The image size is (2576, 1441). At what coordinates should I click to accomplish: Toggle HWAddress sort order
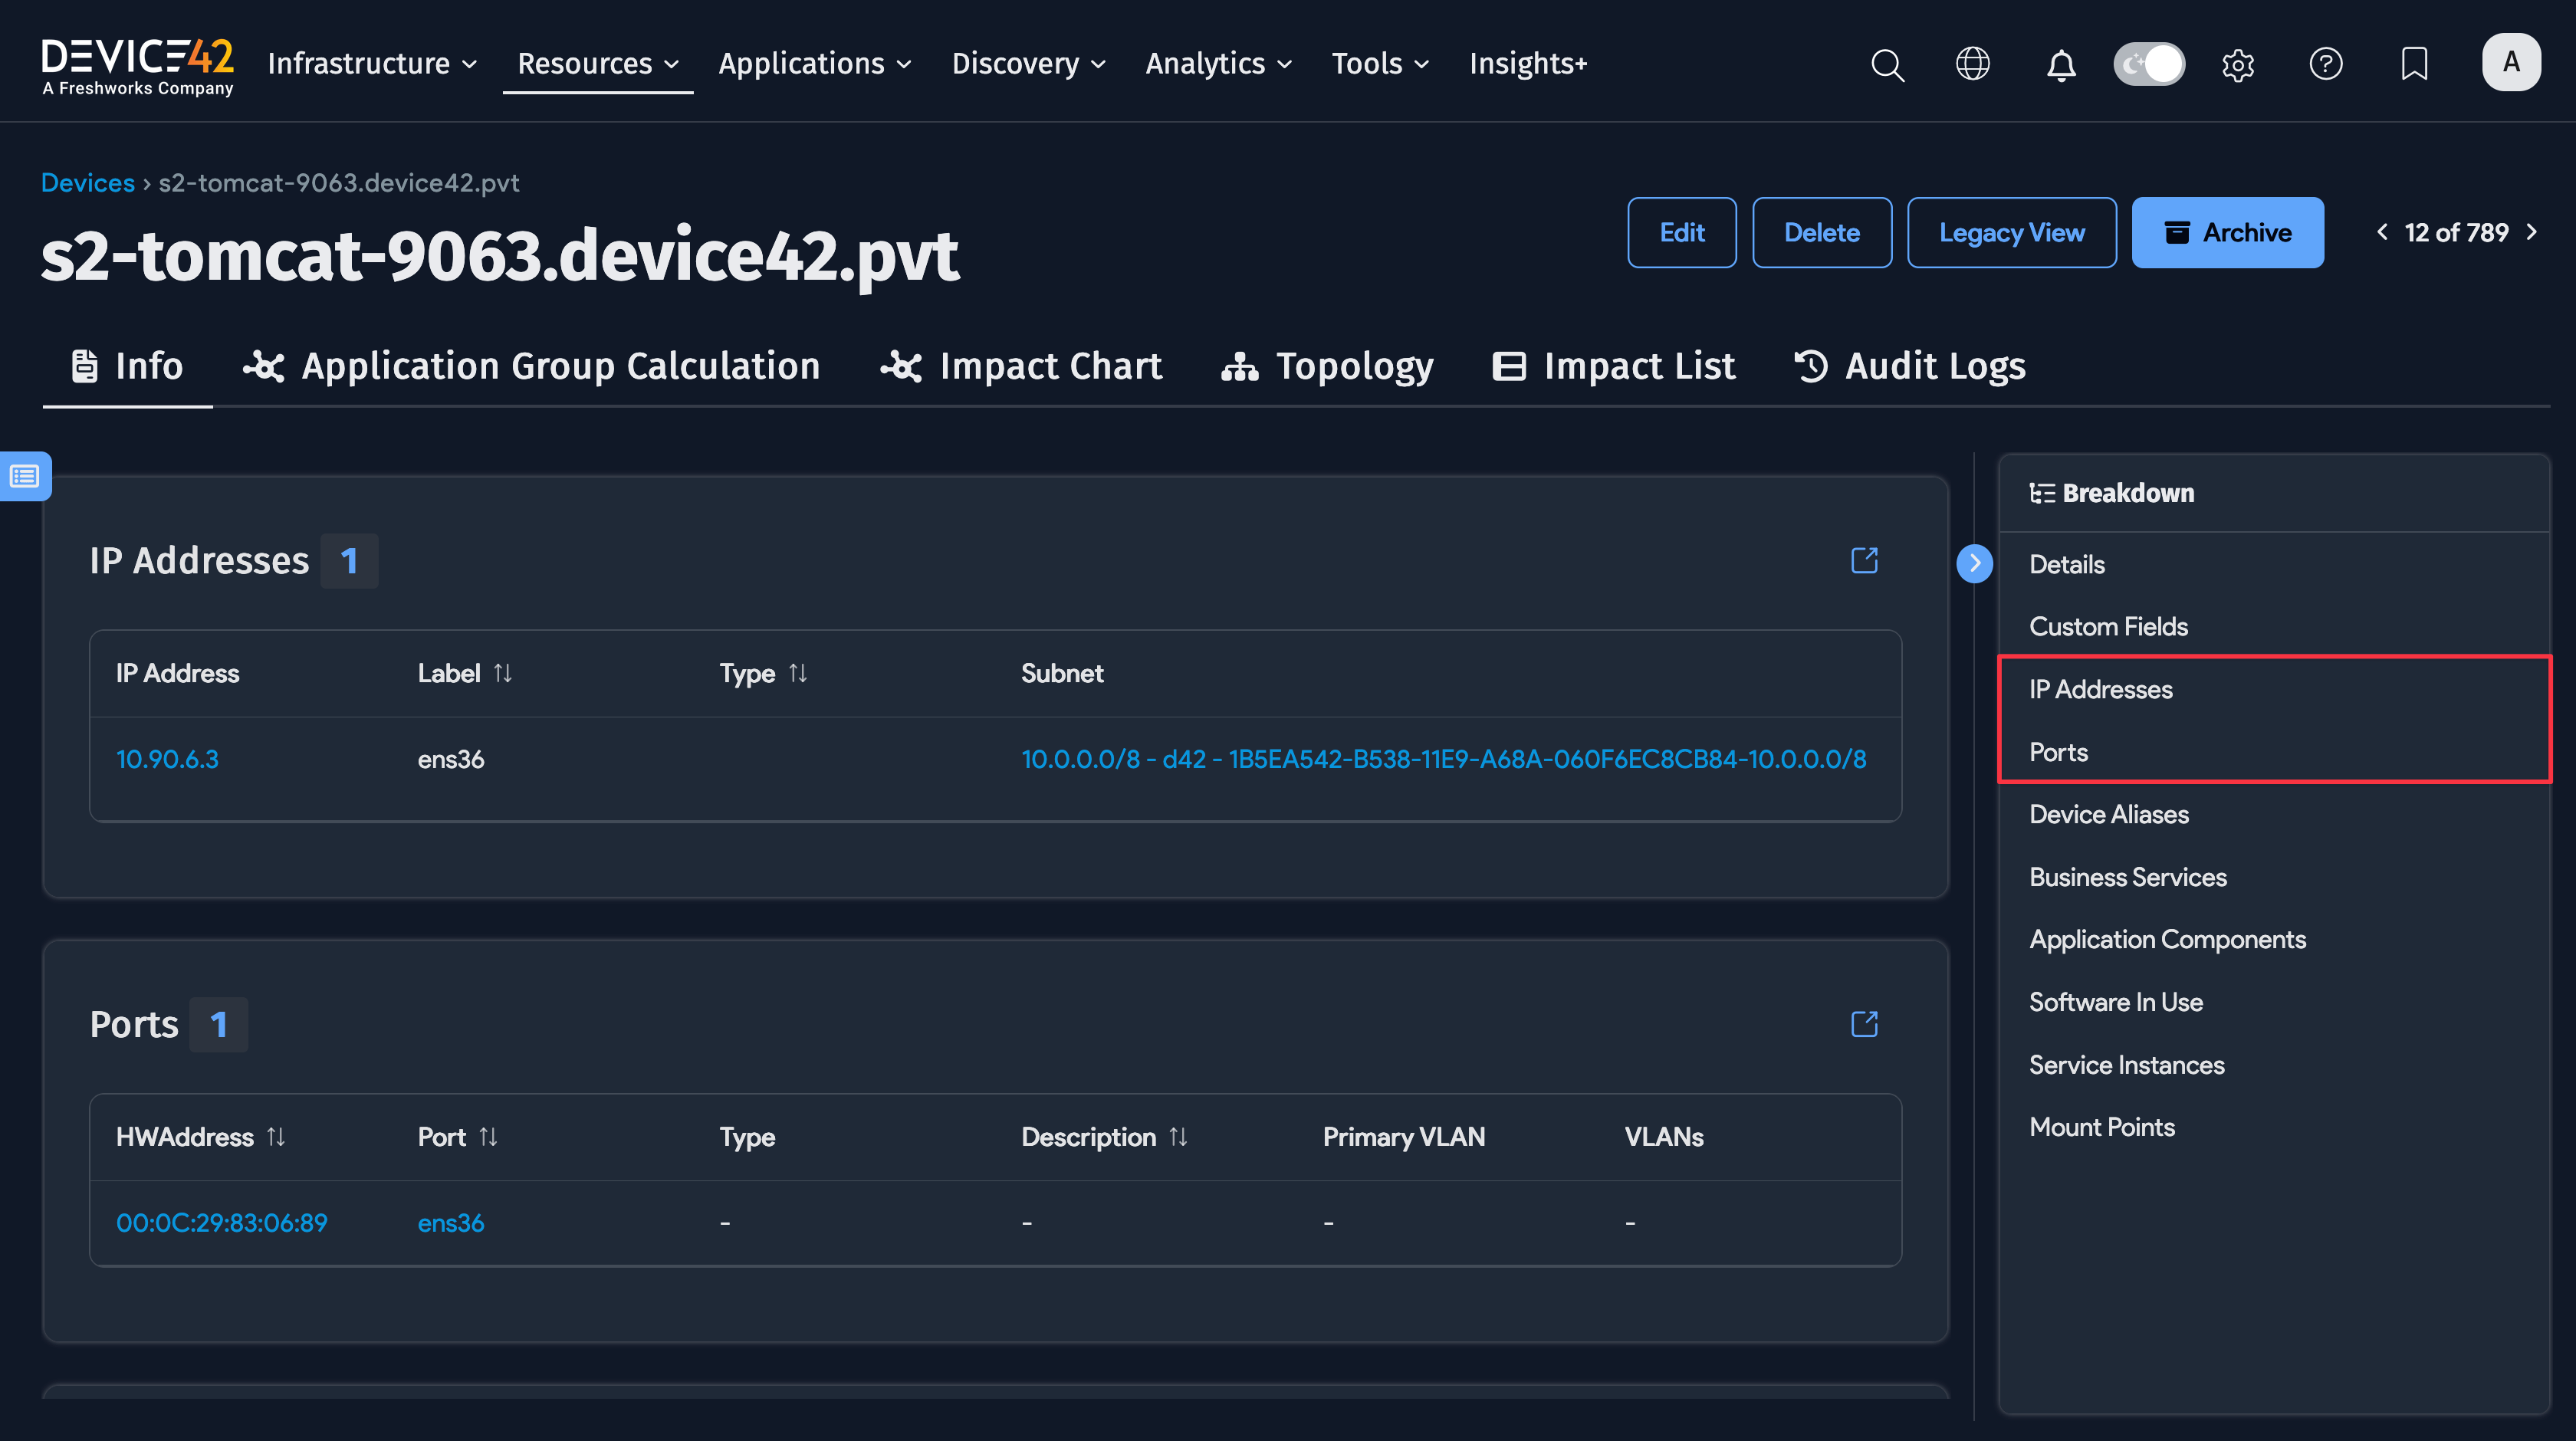(274, 1136)
